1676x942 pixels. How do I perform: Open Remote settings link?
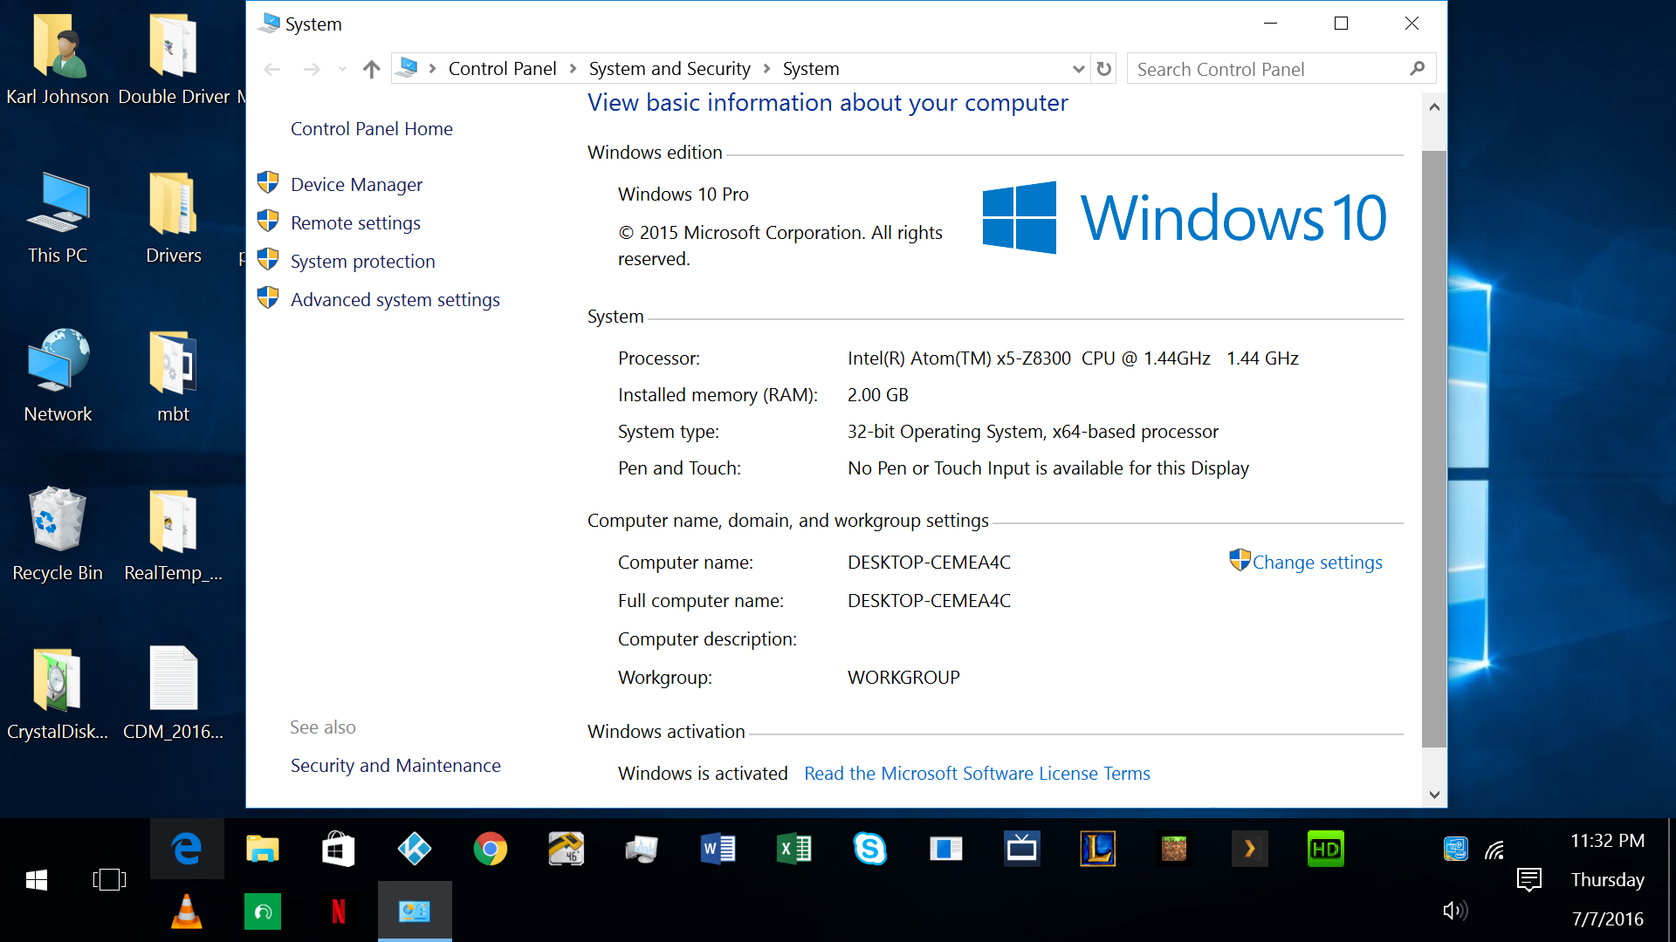[355, 223]
